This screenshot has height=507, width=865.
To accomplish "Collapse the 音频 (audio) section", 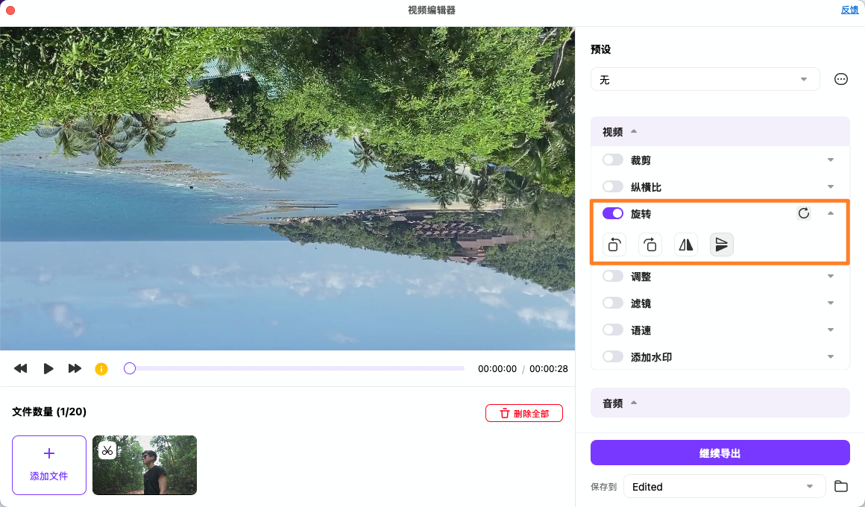I will click(634, 403).
